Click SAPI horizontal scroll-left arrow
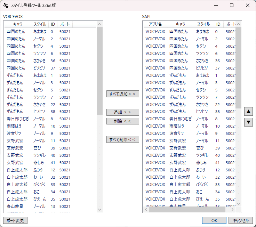The height and width of the screenshot is (227, 256). (x=146, y=209)
